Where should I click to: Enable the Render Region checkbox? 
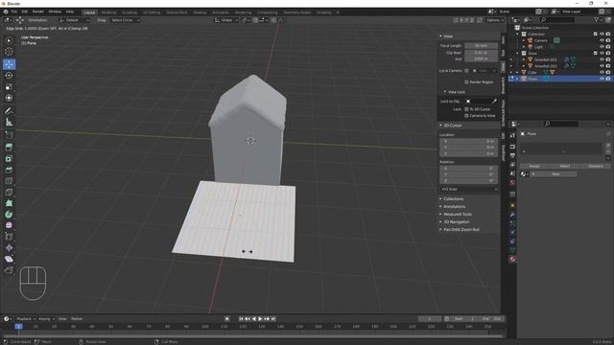pos(466,82)
